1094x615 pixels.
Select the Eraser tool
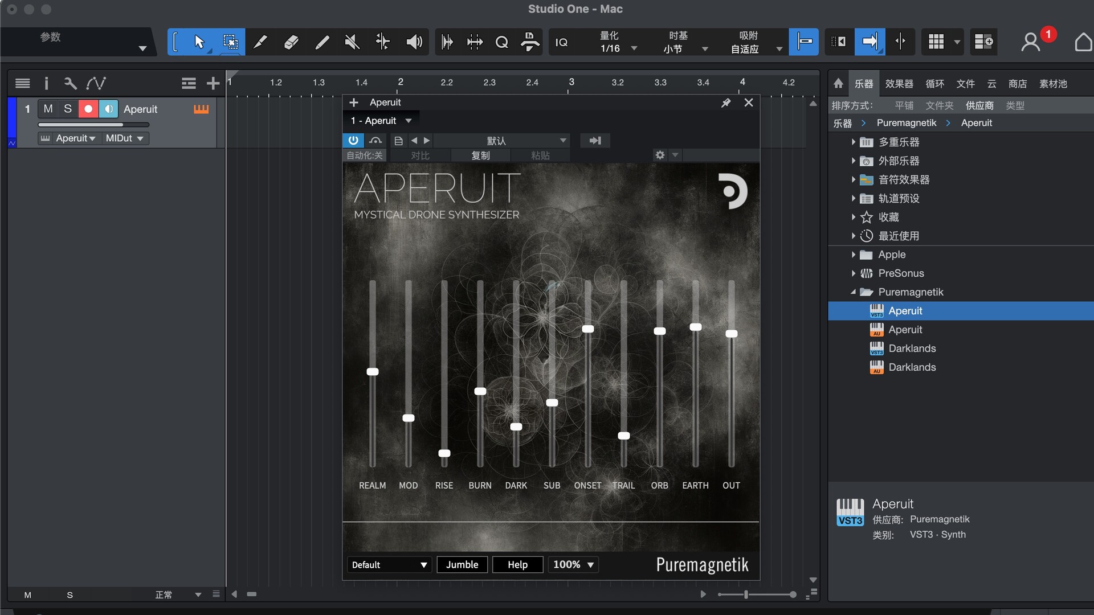click(291, 42)
